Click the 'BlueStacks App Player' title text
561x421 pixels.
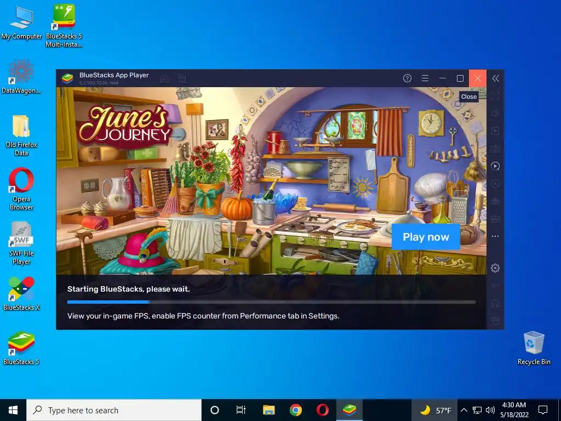click(x=114, y=75)
